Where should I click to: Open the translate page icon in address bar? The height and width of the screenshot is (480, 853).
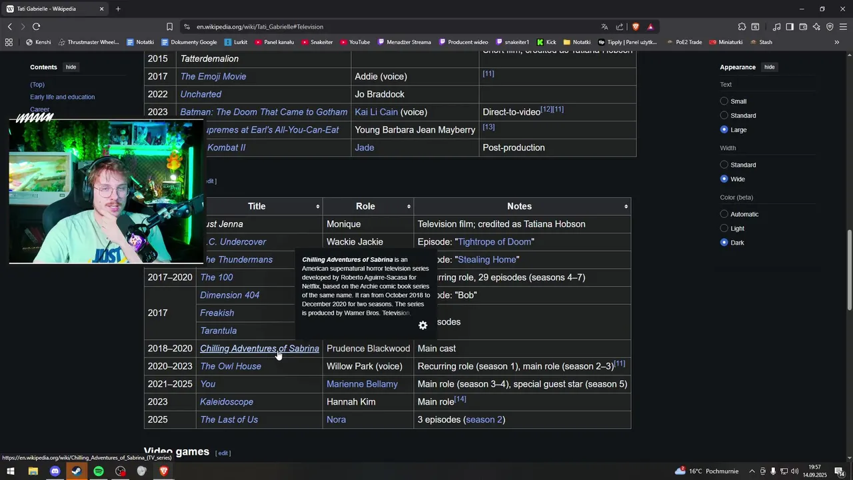(x=604, y=27)
